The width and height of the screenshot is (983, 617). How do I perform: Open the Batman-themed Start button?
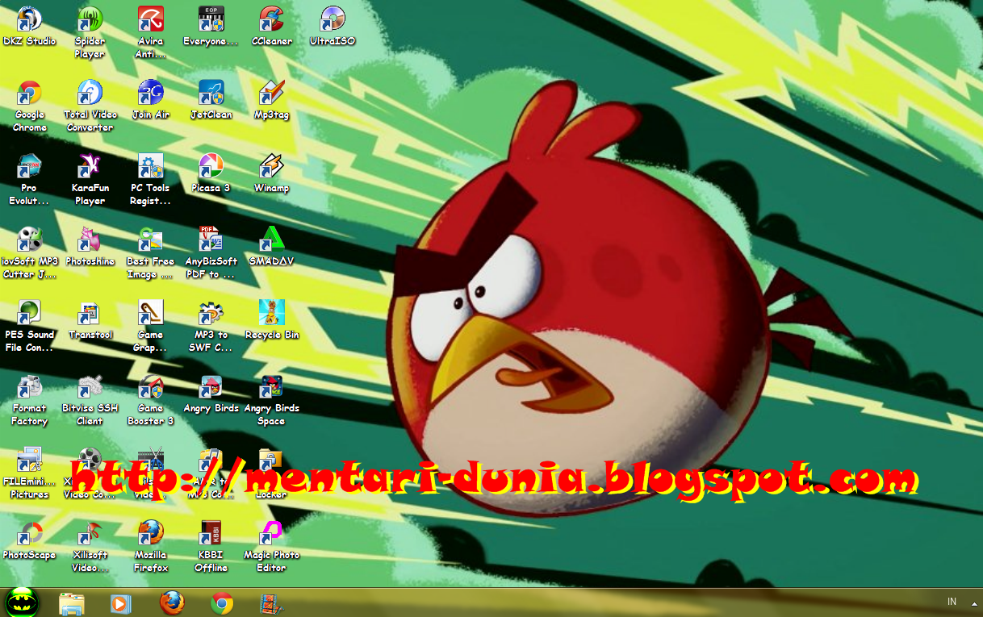[x=22, y=602]
